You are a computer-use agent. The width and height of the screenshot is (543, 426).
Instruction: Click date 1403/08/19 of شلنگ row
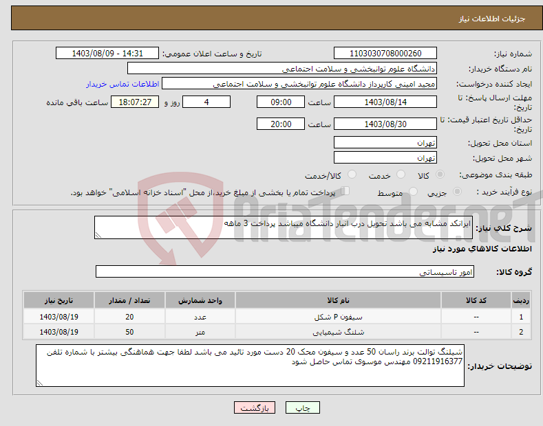point(59,332)
